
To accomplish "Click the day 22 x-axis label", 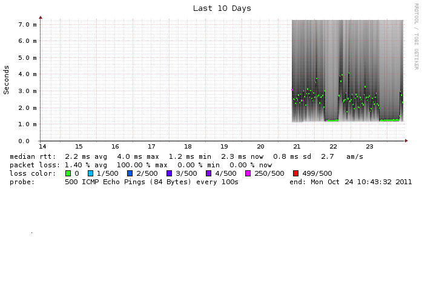I will click(333, 147).
